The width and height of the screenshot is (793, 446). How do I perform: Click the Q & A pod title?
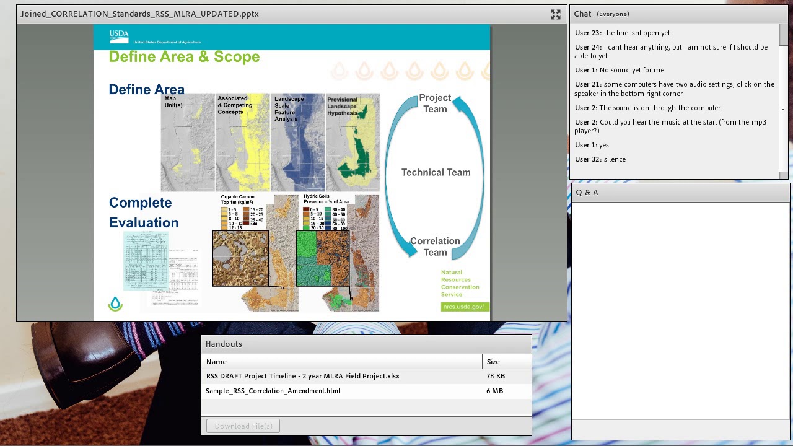(587, 192)
